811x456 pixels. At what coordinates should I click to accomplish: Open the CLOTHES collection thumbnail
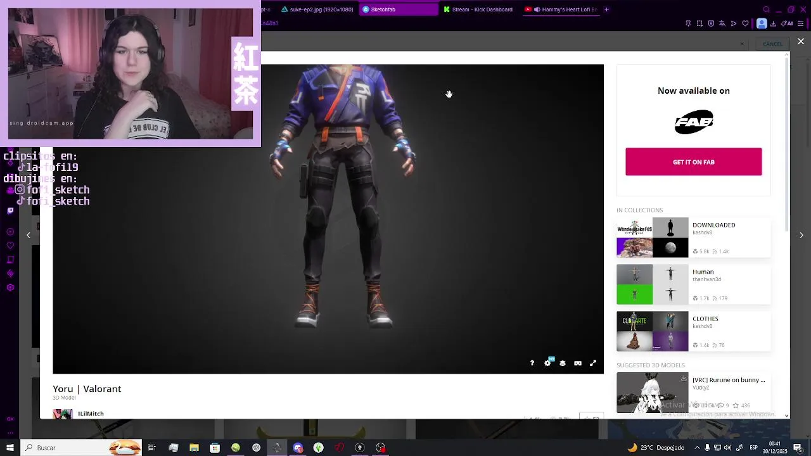point(653,331)
